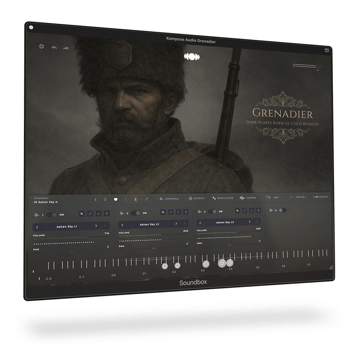Click the Kompose Audio logo at top center
The width and height of the screenshot is (358, 358).
click(x=193, y=56)
